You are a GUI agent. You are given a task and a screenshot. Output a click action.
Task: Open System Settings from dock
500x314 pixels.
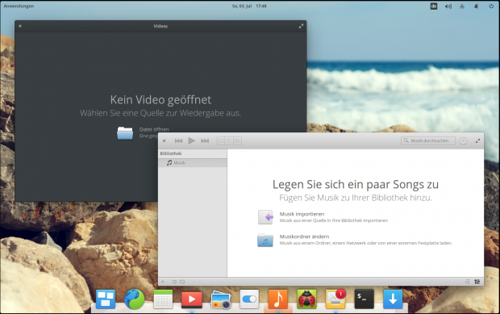coord(249,299)
